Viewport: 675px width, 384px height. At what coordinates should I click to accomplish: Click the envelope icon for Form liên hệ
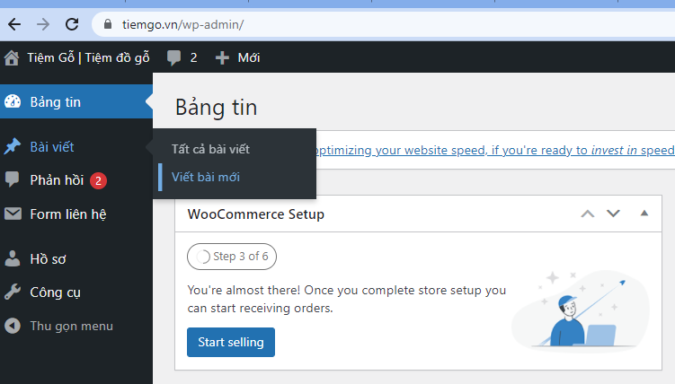click(13, 214)
